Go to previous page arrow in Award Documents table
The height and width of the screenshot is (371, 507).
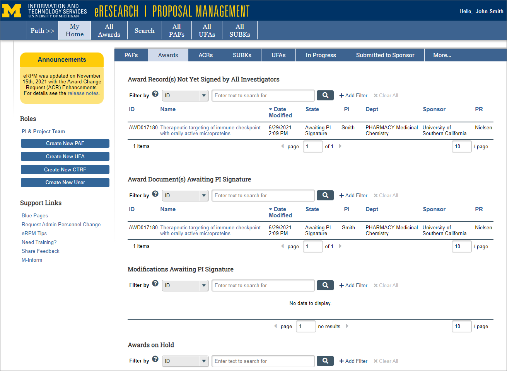[x=282, y=246]
